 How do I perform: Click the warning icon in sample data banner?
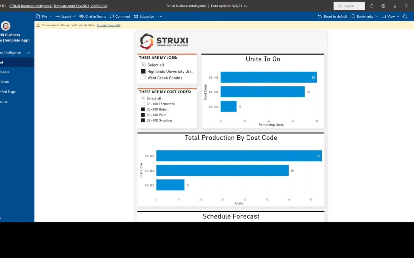[x=38, y=25]
